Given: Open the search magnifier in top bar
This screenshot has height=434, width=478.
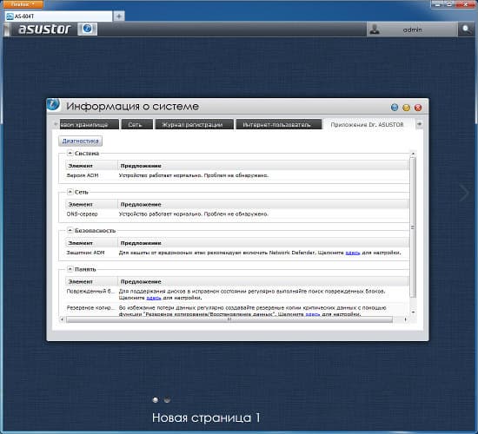Looking at the screenshot, I should click(x=466, y=30).
